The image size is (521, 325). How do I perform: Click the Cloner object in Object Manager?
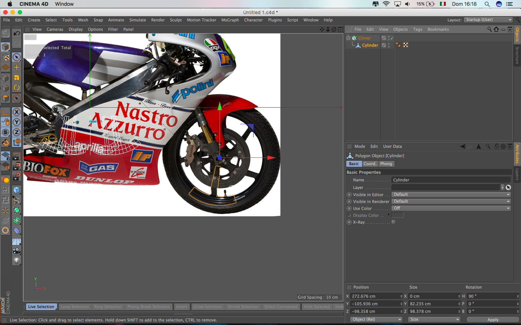click(x=364, y=38)
